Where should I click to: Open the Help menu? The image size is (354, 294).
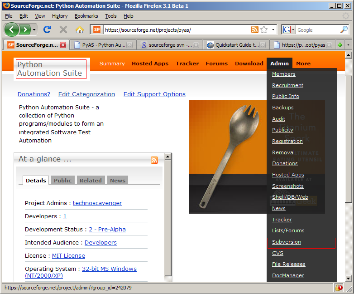(x=129, y=16)
